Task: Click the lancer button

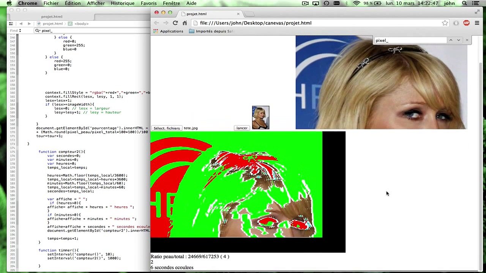Action: (242, 128)
